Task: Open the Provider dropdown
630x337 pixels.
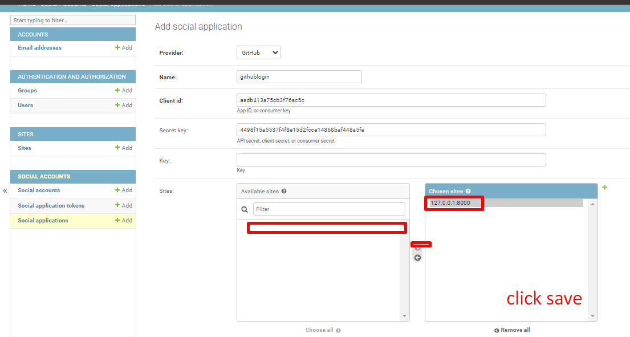Action: tap(258, 52)
